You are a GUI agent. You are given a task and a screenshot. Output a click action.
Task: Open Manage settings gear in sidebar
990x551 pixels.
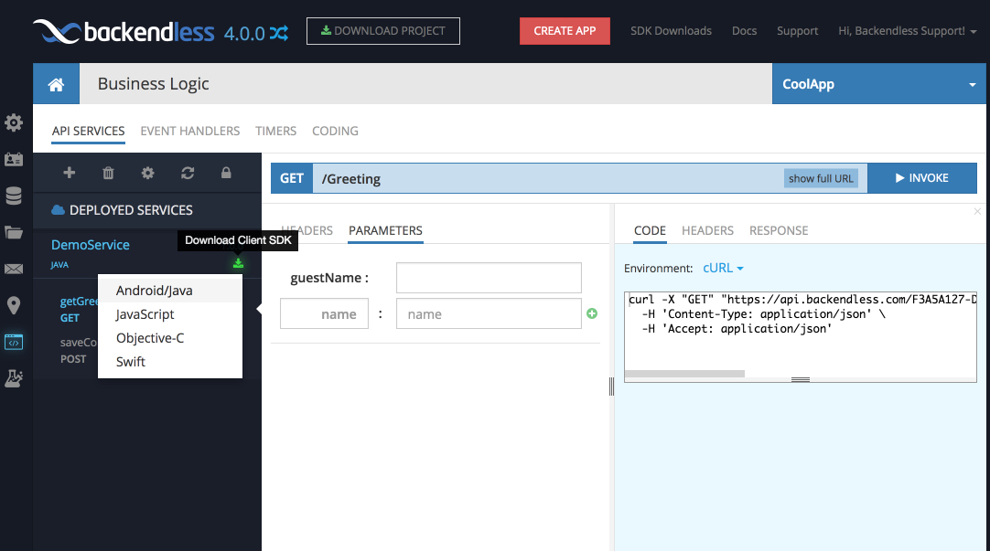(x=13, y=122)
